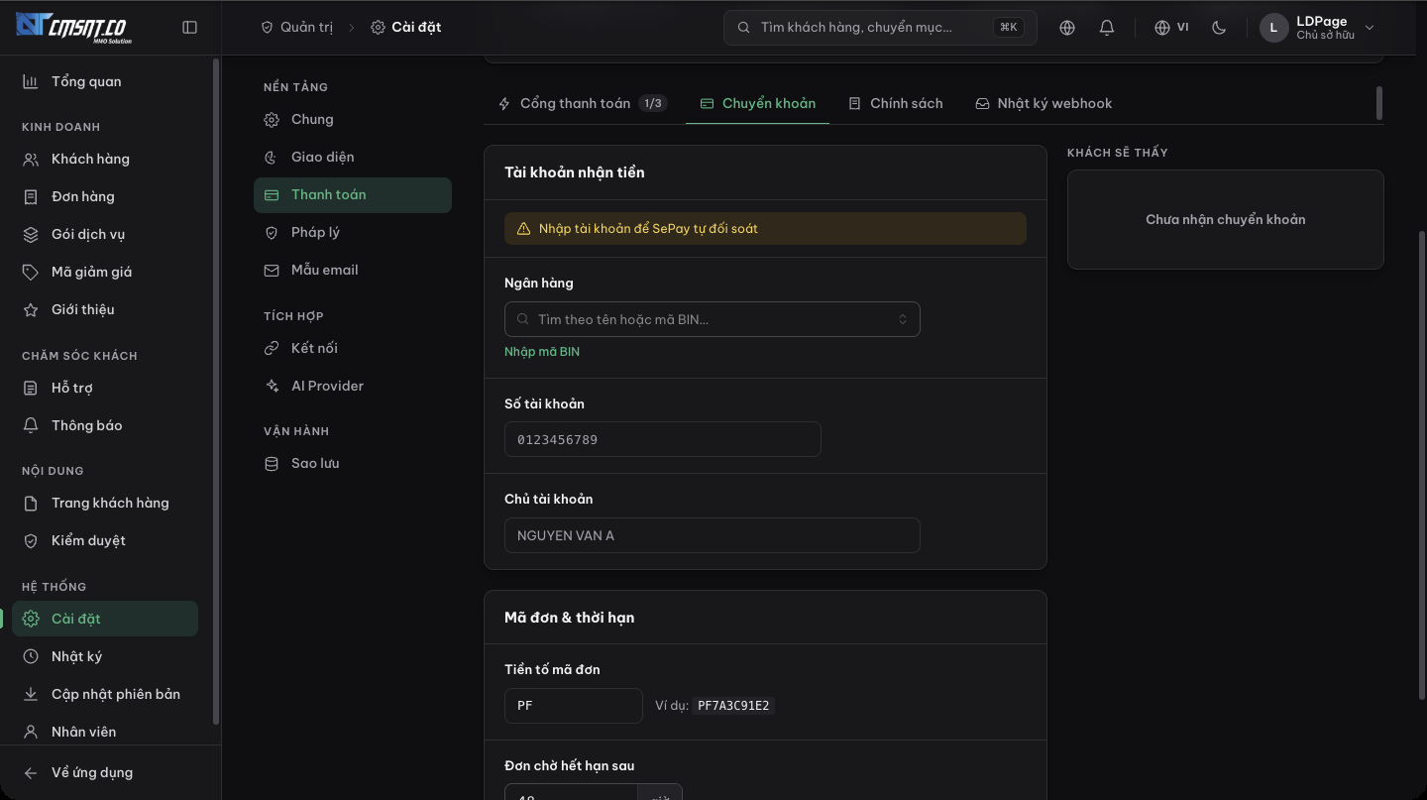Go to Quản trị breadcrumb
Viewport: 1427px width, 800px height.
point(296,27)
